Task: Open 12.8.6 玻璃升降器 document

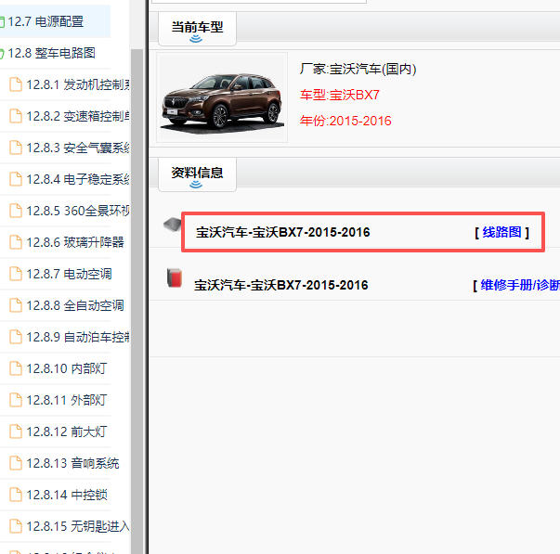Action: click(x=75, y=242)
